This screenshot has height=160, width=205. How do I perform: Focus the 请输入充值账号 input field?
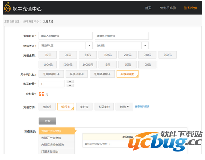point(66,36)
